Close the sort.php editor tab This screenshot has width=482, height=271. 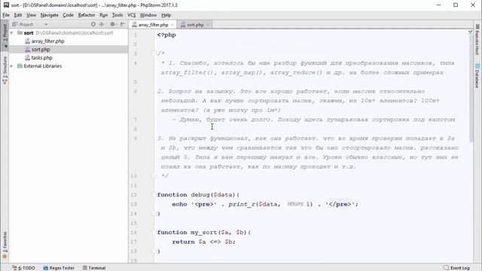click(x=208, y=25)
